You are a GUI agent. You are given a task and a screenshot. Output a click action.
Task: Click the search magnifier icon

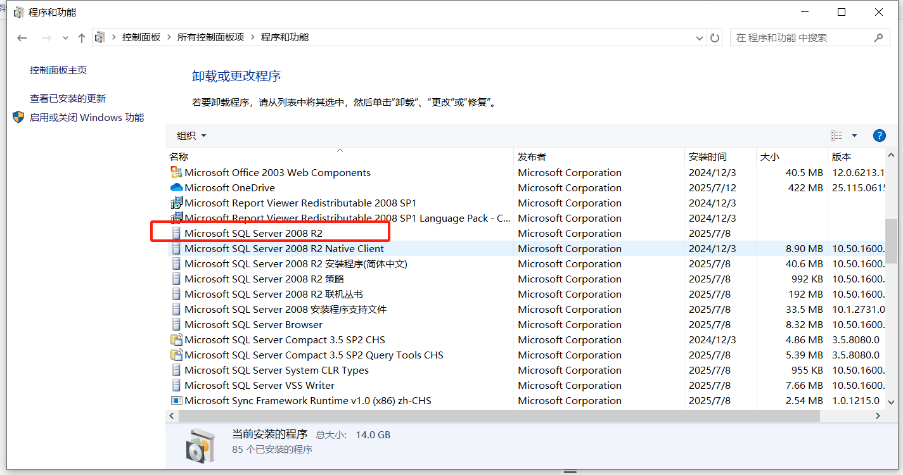(878, 37)
